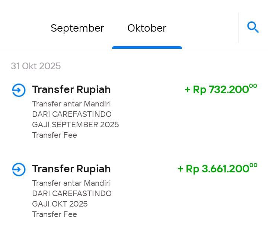The height and width of the screenshot is (230, 268).
Task: Click DARI CAREFASTINDO in the Rp 732.200 transaction
Action: [x=72, y=114]
